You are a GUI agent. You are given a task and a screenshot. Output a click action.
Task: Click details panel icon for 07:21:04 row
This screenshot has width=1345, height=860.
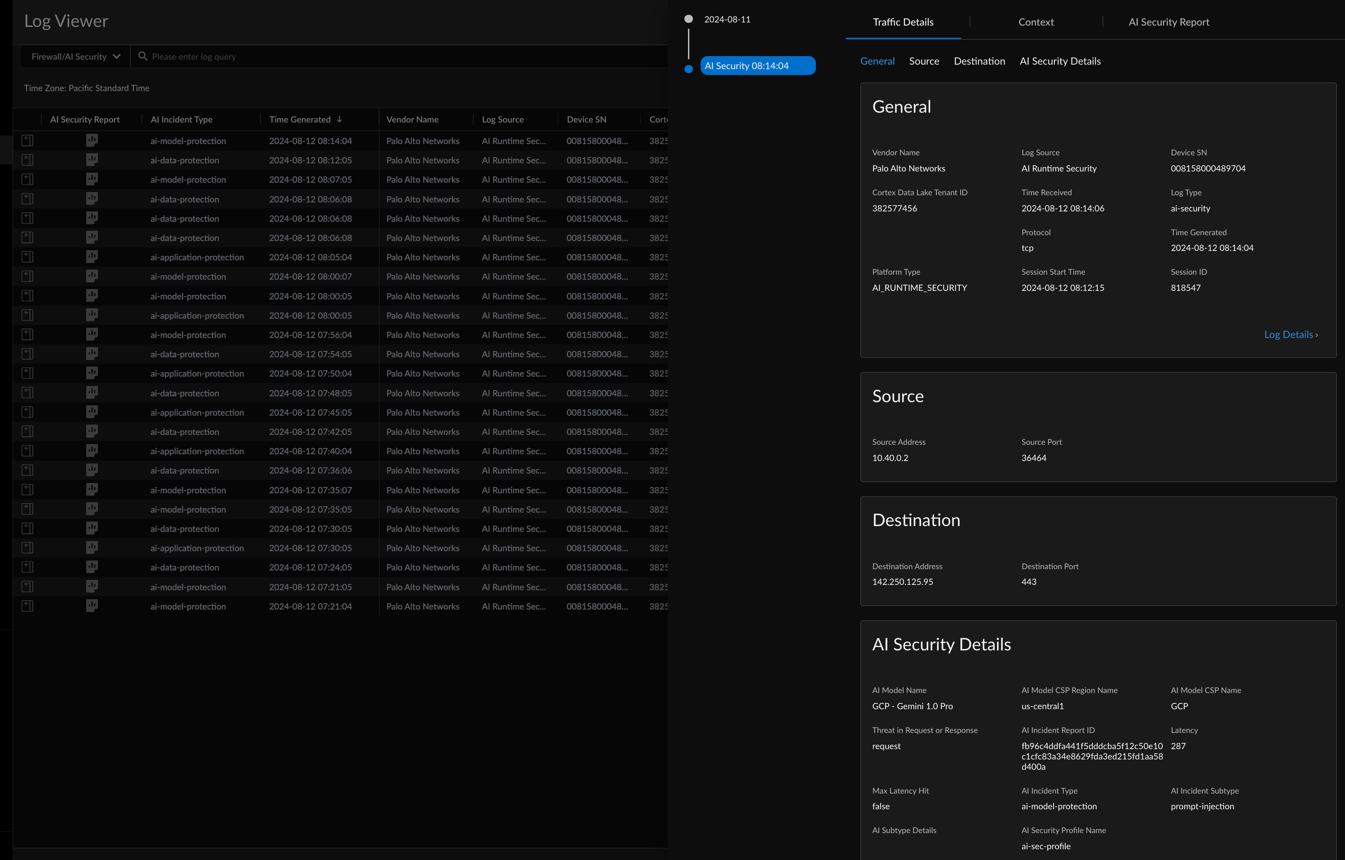[x=27, y=606]
